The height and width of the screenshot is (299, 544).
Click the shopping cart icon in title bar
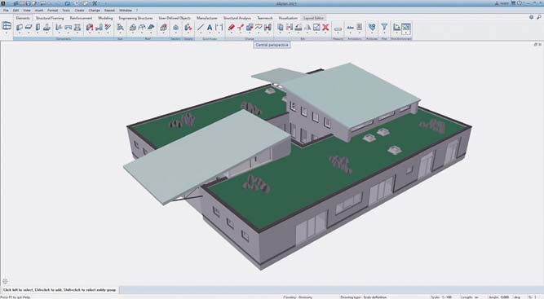(x=513, y=3)
